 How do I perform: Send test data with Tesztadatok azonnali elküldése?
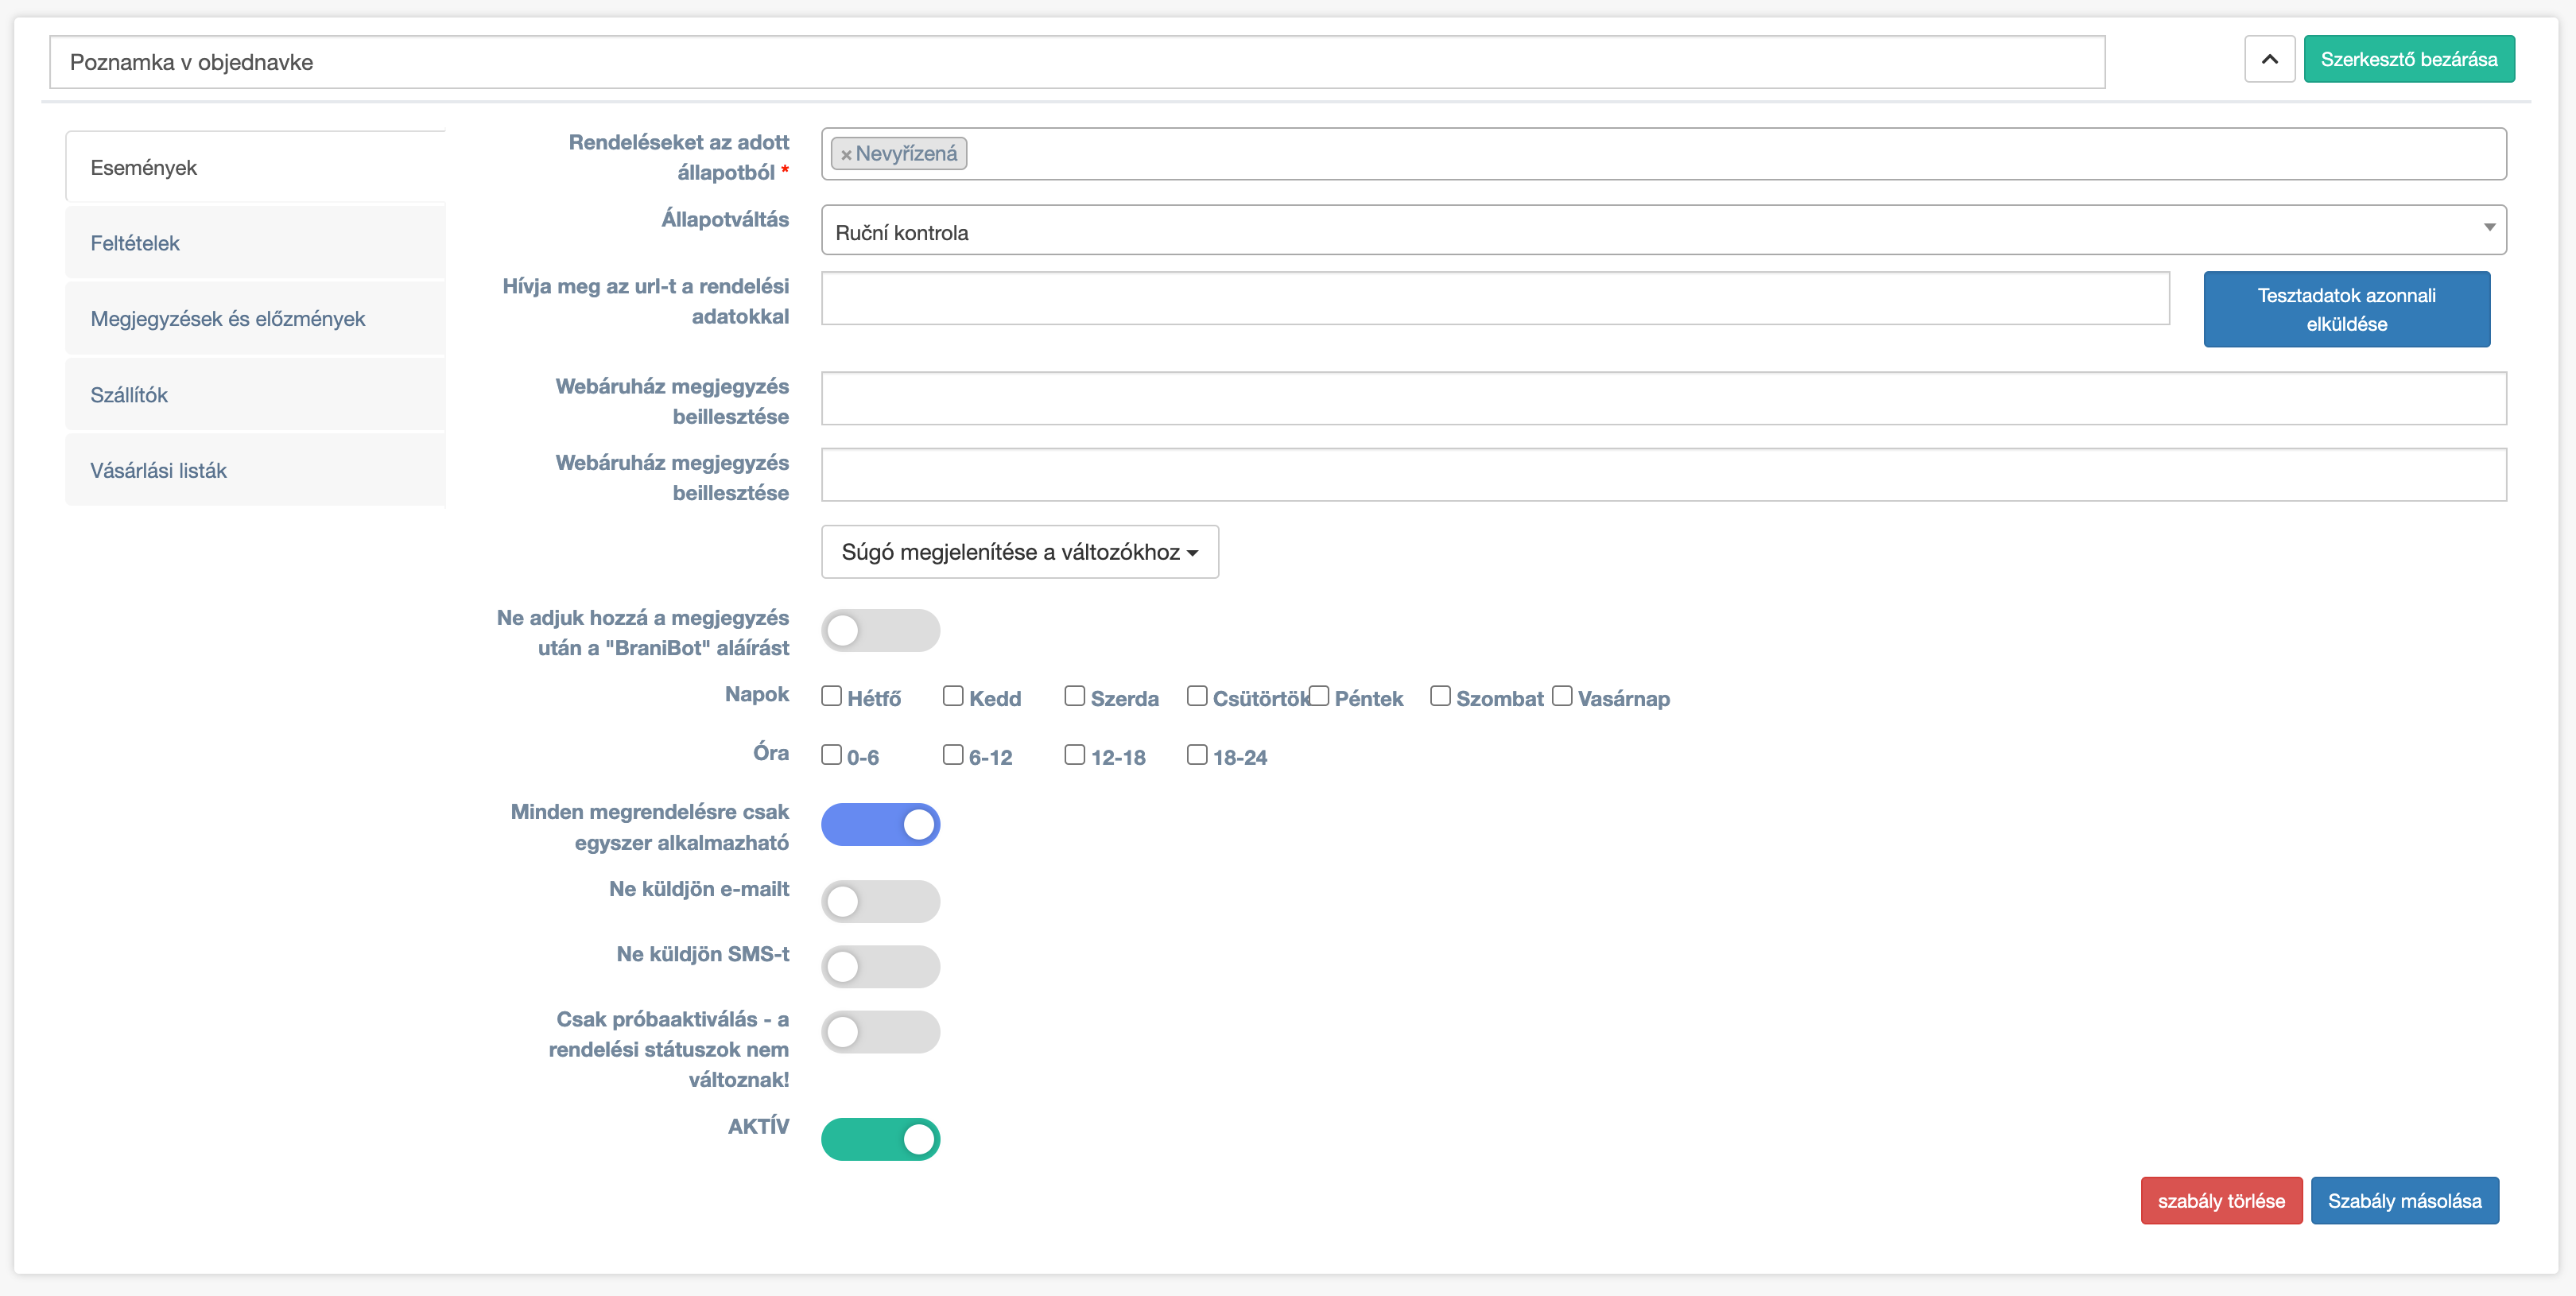pos(2346,309)
